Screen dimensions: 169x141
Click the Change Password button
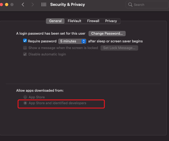click(107, 34)
